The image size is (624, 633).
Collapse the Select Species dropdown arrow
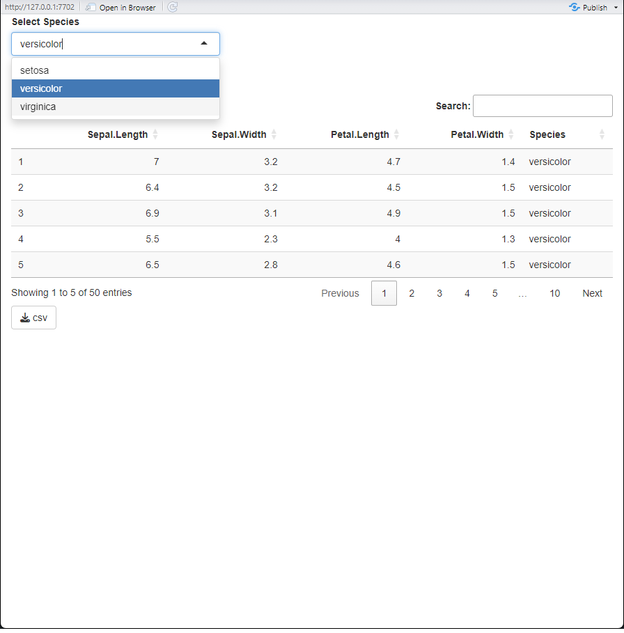[x=204, y=43]
